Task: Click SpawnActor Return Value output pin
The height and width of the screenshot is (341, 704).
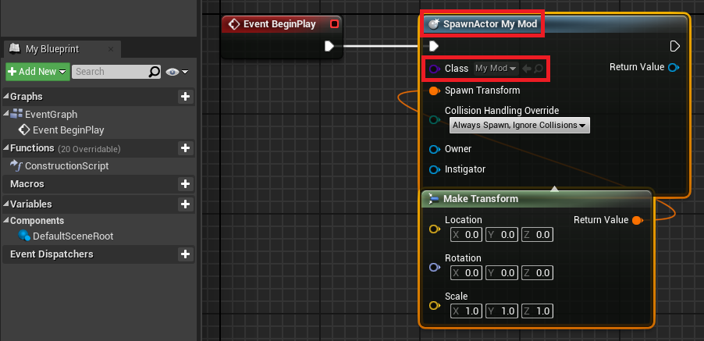Action: point(674,68)
